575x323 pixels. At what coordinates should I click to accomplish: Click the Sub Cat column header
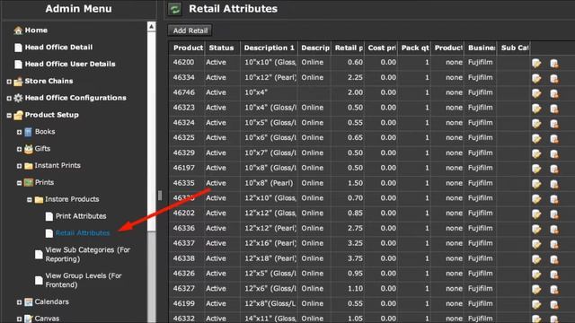(x=514, y=48)
